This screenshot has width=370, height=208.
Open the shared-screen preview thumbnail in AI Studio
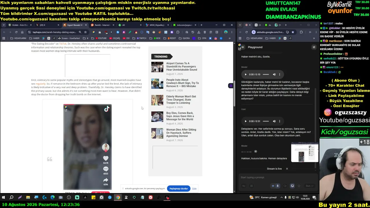305,152
